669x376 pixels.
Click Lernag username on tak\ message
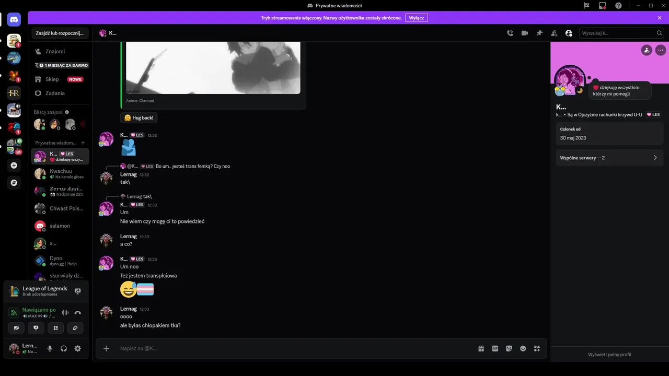coord(129,174)
